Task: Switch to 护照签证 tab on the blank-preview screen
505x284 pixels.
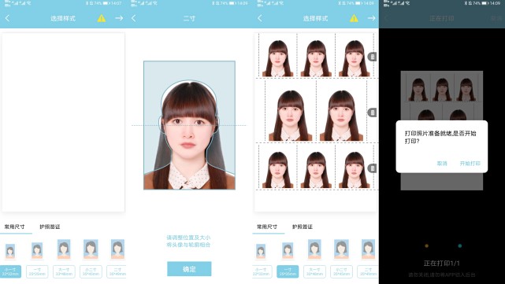Action: (x=50, y=227)
